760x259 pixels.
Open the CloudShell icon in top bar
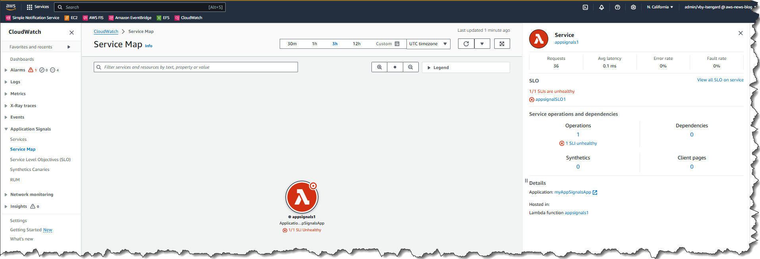585,7
